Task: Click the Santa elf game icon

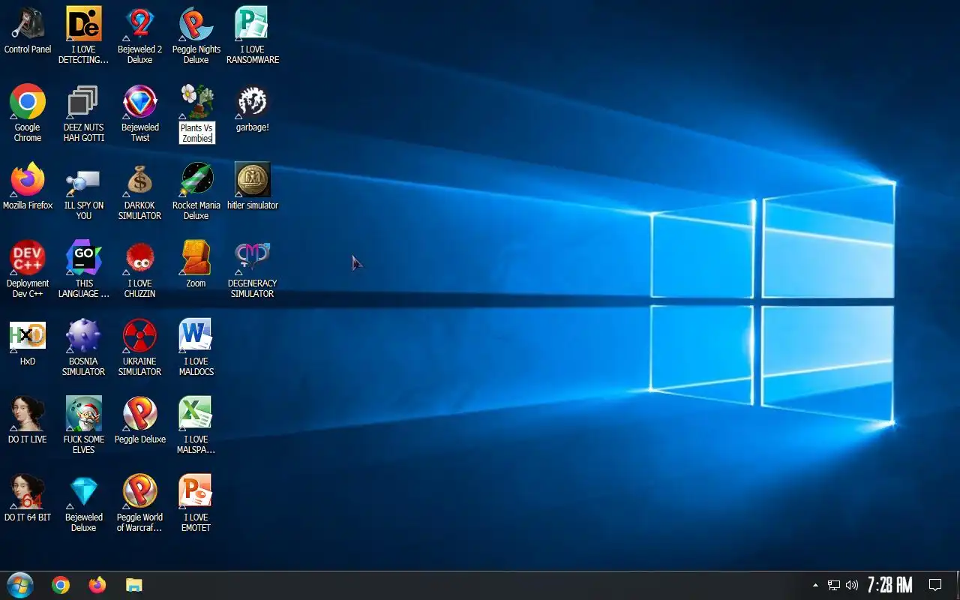Action: 84,414
